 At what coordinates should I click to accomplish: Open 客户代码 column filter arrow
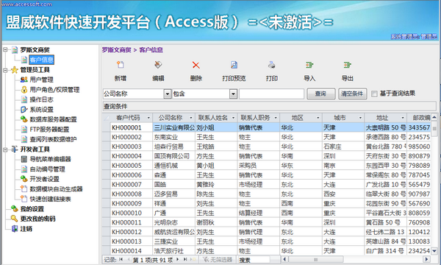pyautogui.click(x=148, y=118)
